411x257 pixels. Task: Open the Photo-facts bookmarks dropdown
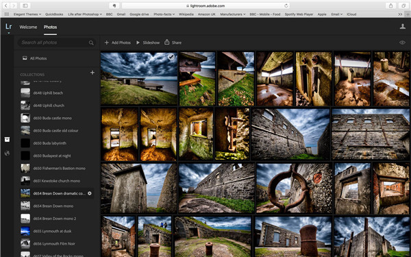164,14
